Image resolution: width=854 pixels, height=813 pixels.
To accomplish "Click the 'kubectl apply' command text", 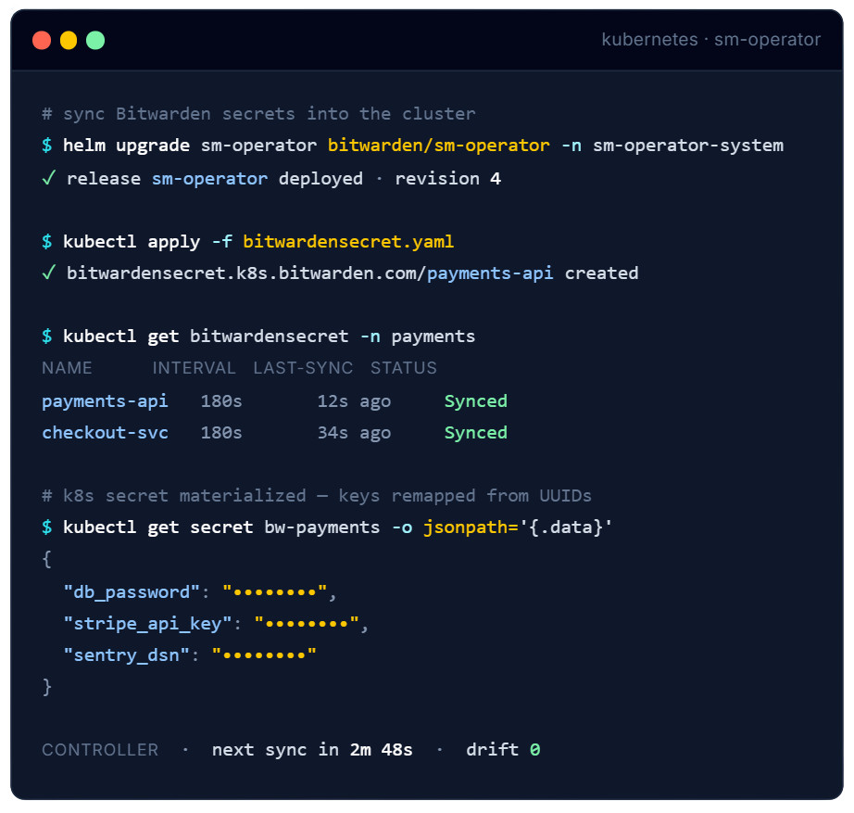I will 132,242.
